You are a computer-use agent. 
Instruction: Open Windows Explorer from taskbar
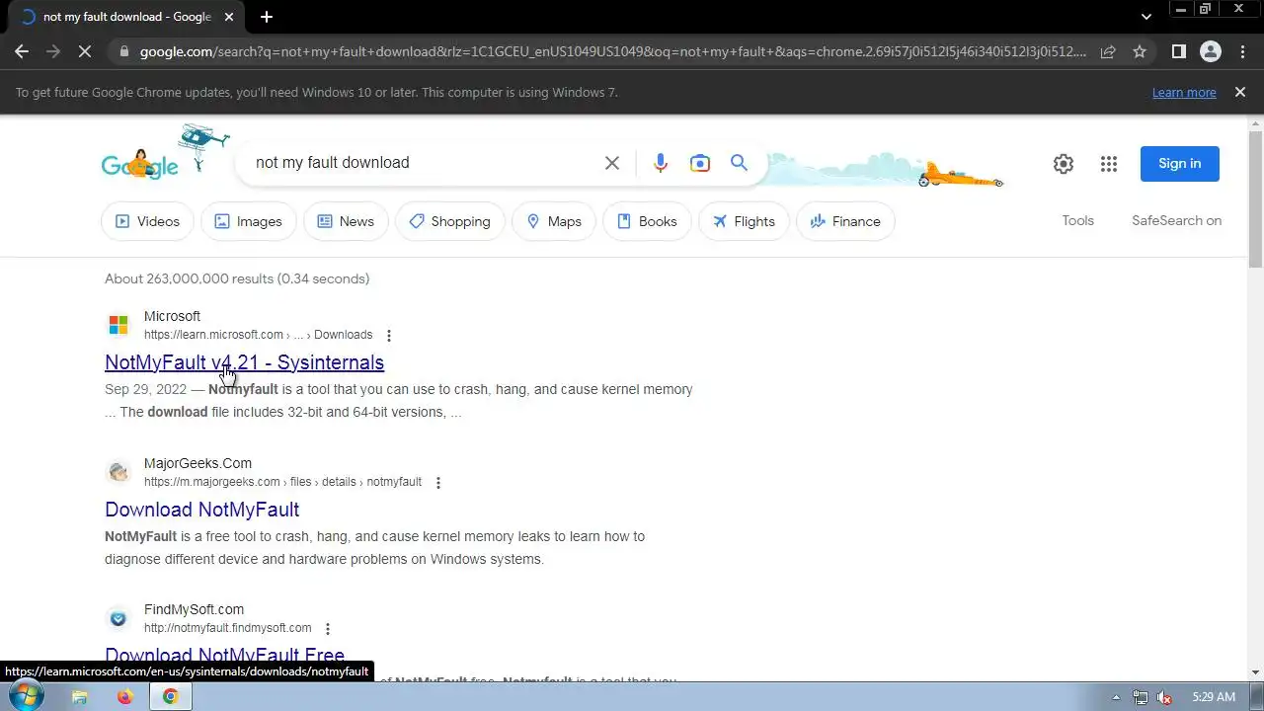point(80,696)
